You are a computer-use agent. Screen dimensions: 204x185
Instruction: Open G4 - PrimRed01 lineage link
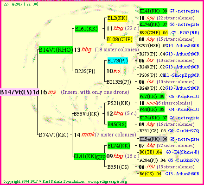coord(184,110)
